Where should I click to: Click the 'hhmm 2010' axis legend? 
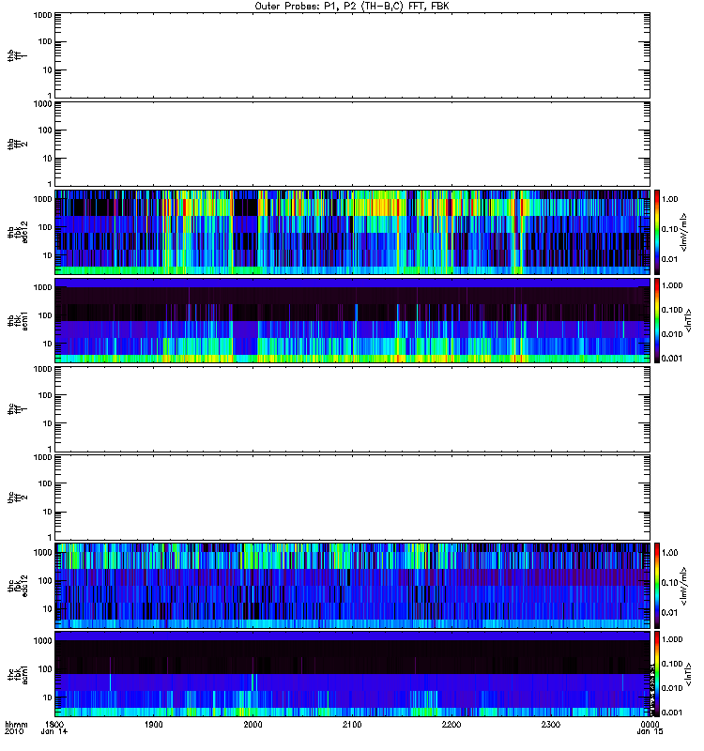point(16,728)
